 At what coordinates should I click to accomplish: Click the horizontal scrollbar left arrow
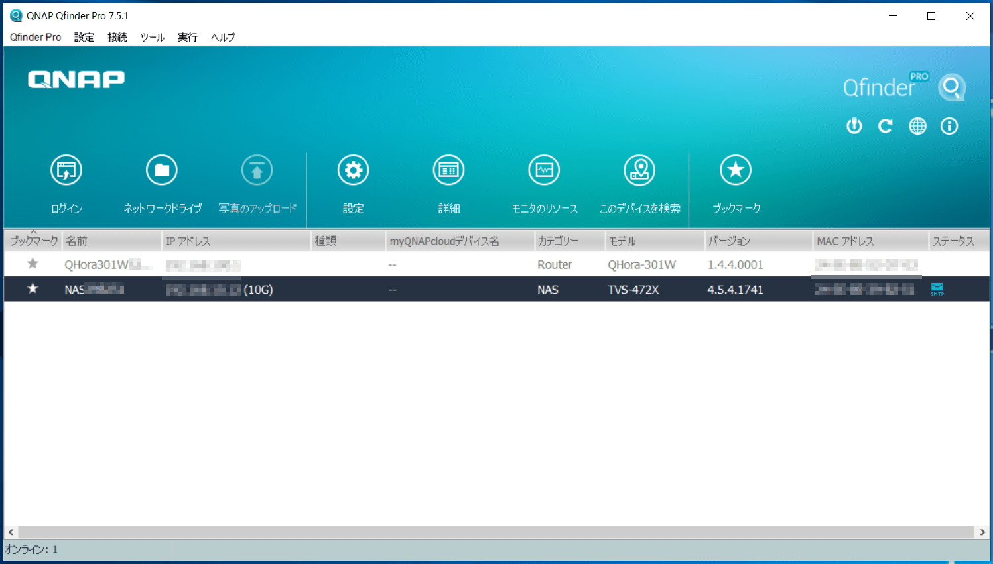point(11,532)
